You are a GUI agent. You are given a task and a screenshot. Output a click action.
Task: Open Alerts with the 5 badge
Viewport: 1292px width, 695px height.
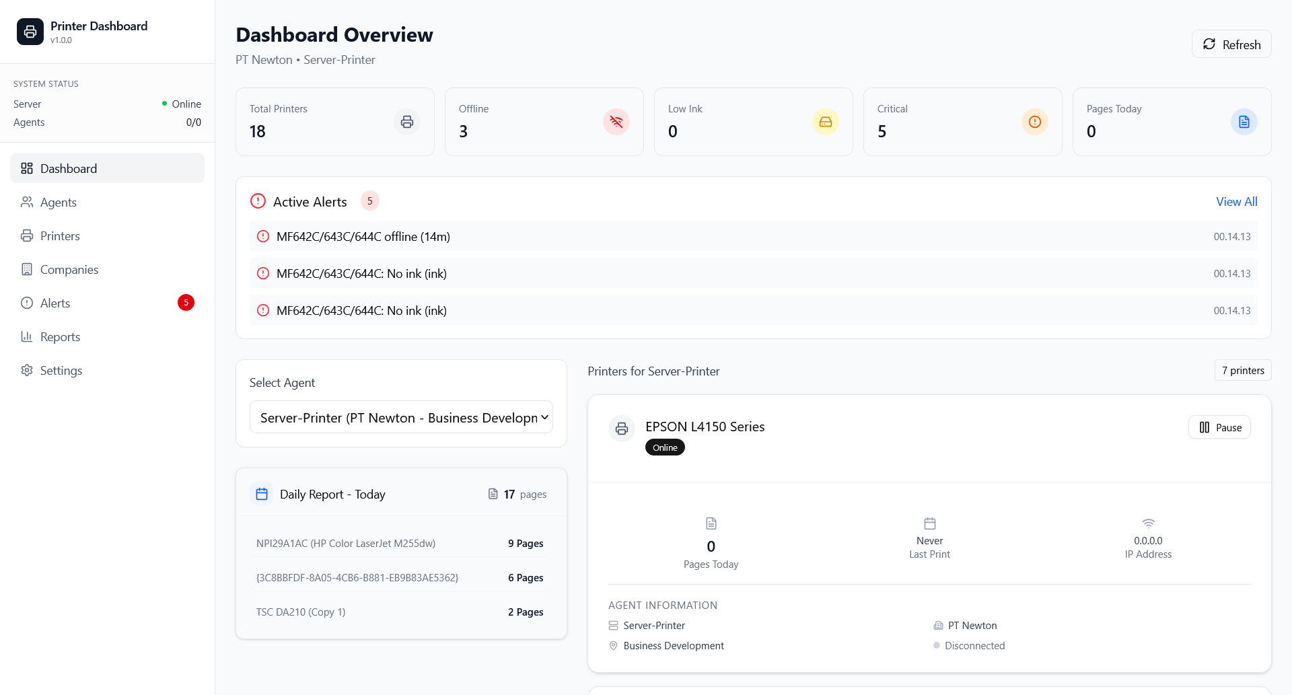[55, 303]
